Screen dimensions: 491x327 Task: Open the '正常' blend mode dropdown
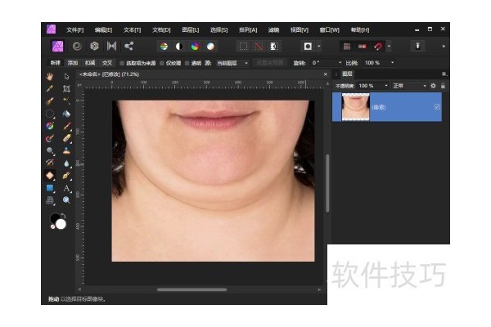tap(410, 86)
